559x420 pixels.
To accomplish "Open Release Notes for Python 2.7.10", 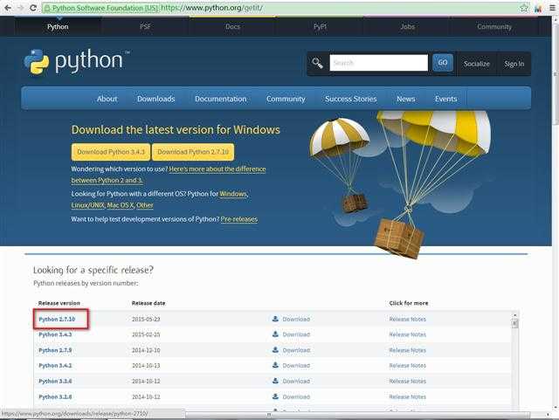I will 408,319.
